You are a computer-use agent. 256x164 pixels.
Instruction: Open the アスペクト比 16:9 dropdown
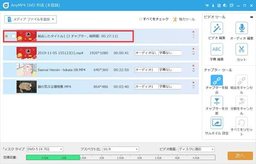121,149
